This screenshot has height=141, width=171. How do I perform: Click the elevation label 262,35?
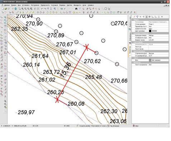19,29
